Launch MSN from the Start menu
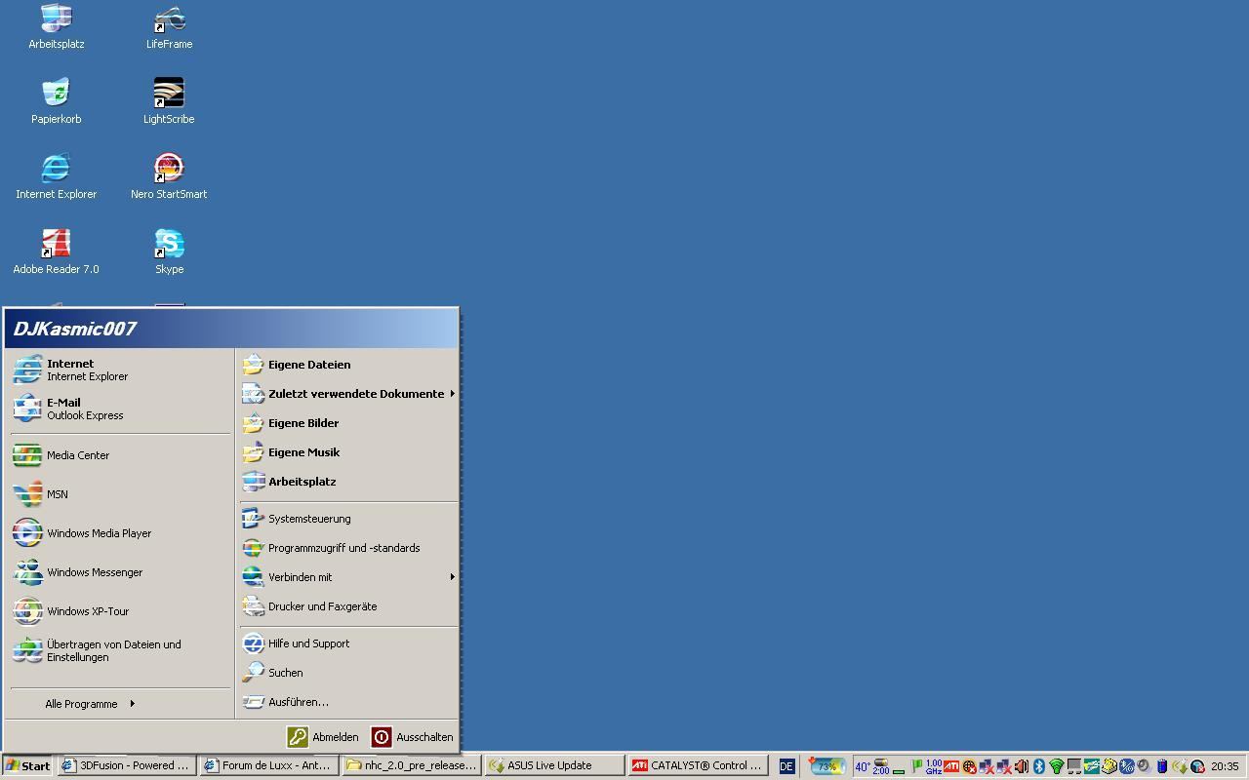Image resolution: width=1249 pixels, height=780 pixels. (x=120, y=494)
